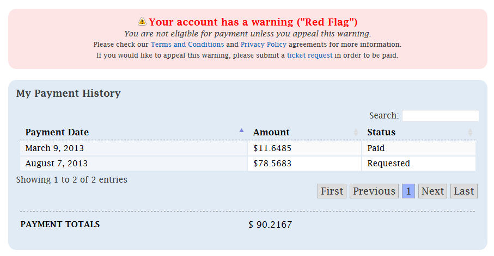The image size is (494, 256).
Task: Select page 1 in pagination
Action: coord(408,191)
